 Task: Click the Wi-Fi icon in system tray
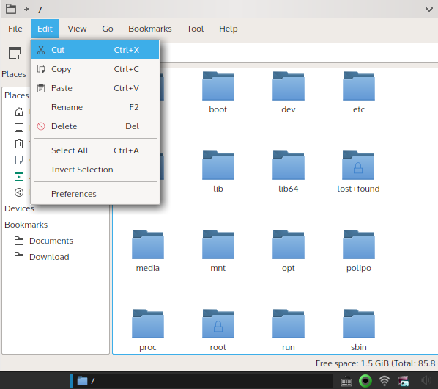point(385,381)
